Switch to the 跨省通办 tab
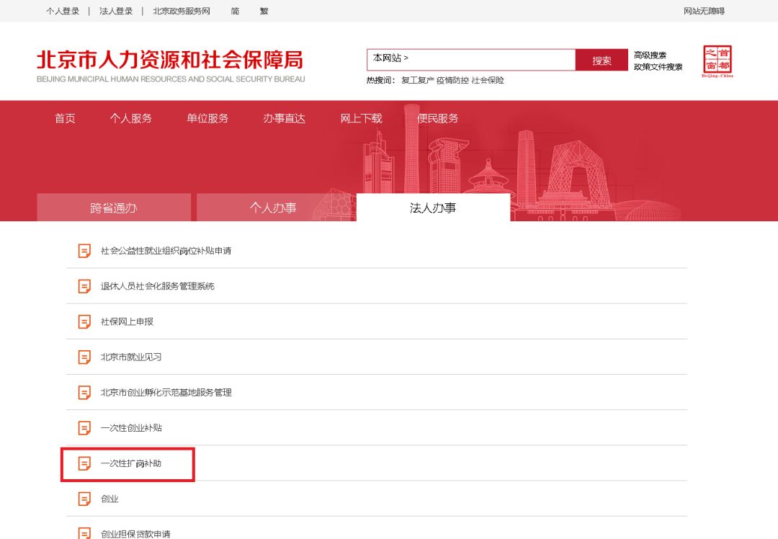The image size is (778, 539). (114, 208)
